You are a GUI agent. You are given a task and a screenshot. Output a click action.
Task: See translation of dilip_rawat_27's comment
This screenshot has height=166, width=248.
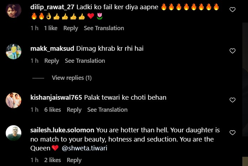(104, 28)
